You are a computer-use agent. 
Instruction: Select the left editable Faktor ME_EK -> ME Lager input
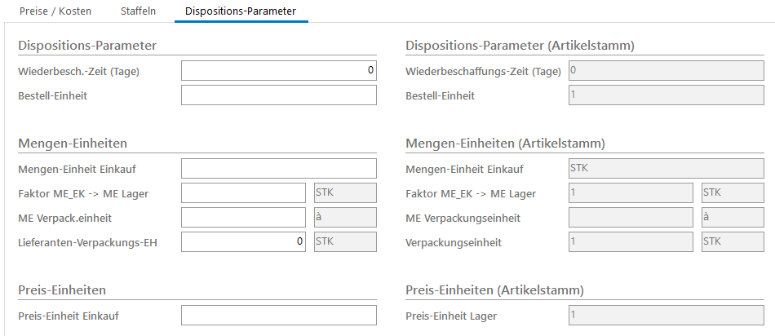coord(243,193)
